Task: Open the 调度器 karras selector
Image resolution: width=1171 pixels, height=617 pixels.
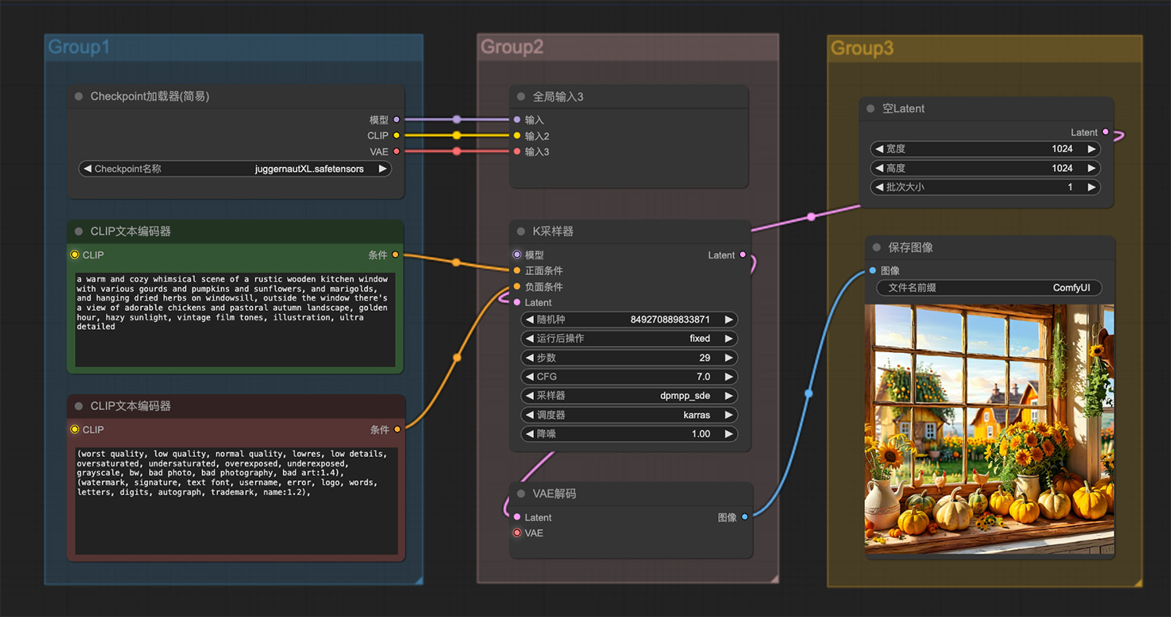Action: click(628, 415)
